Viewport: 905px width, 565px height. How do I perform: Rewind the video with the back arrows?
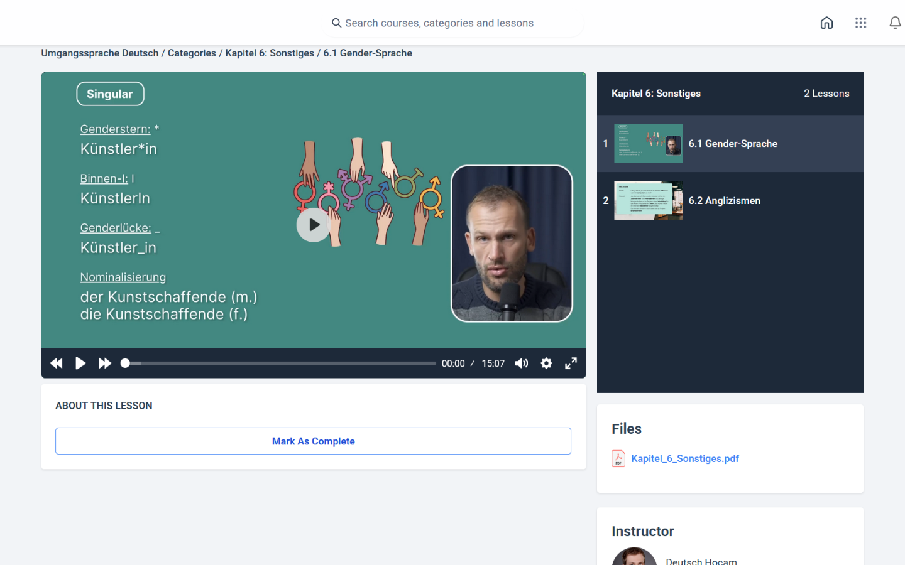[57, 363]
